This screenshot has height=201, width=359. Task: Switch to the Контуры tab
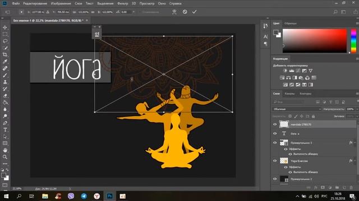tap(305, 94)
